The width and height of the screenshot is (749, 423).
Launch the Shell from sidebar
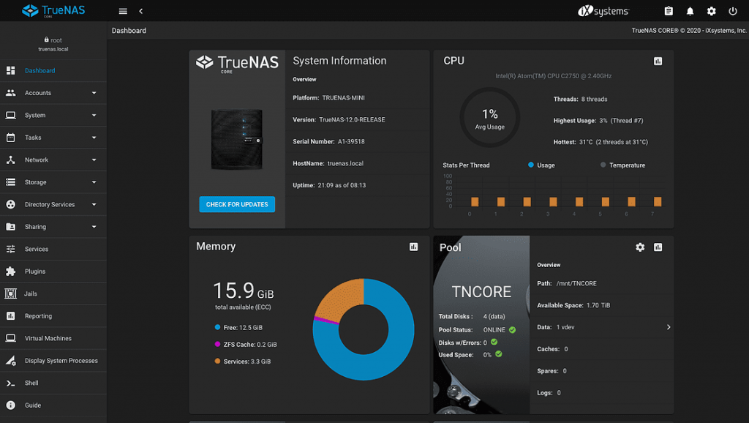53,383
